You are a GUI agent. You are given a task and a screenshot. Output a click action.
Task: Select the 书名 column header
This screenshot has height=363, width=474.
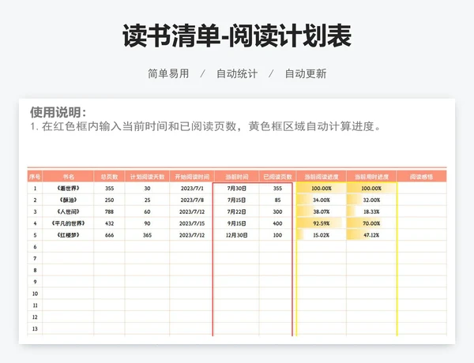pyautogui.click(x=68, y=177)
